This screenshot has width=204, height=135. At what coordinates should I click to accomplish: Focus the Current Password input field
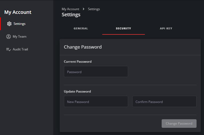[x=96, y=72]
